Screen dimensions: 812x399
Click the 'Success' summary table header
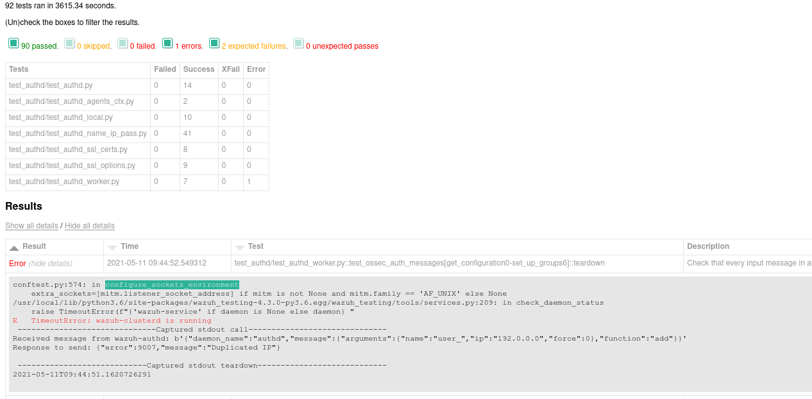pyautogui.click(x=199, y=69)
